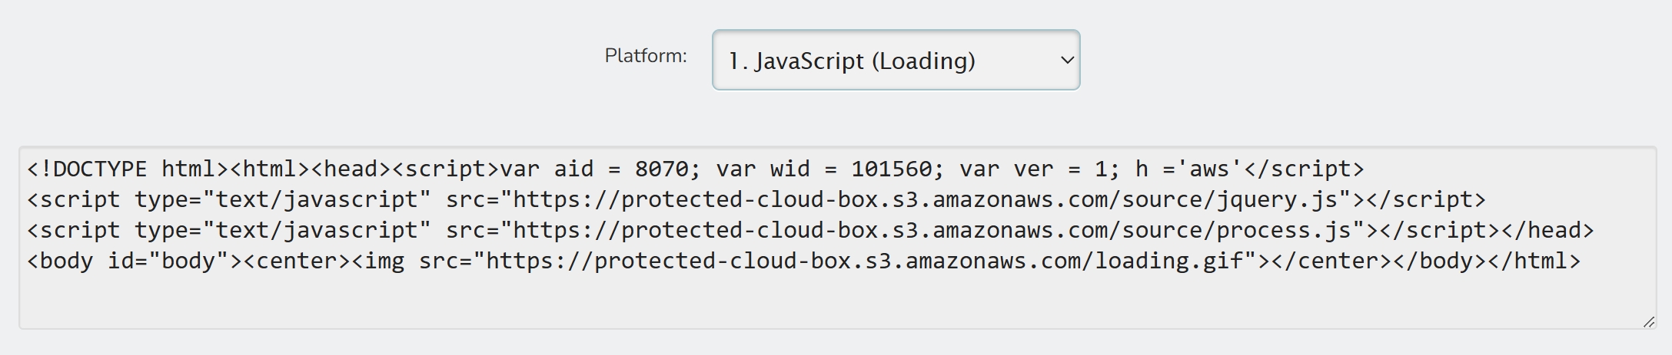Image resolution: width=1672 pixels, height=355 pixels.
Task: Click the chevron arrow on JavaScript (Loading) selector
Action: point(1066,60)
